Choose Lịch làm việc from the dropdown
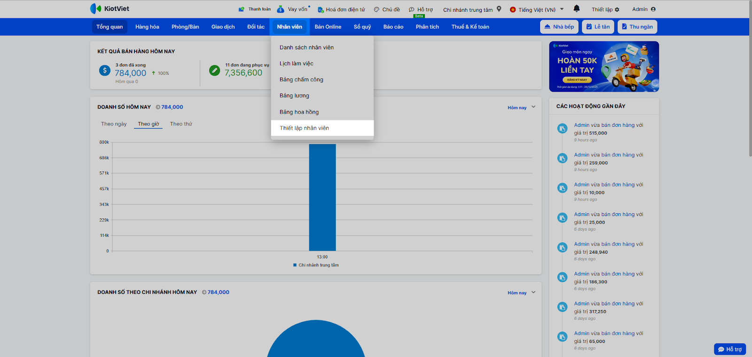 322,63
